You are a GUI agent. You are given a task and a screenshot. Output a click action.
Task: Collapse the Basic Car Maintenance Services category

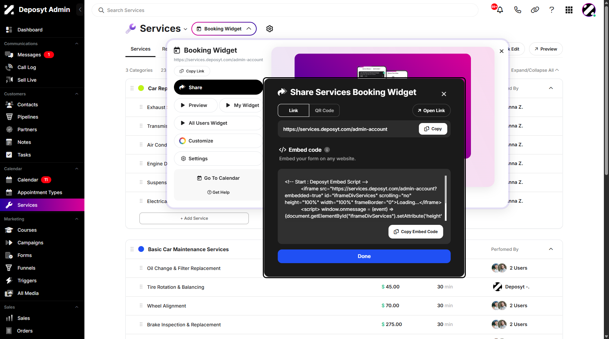click(x=551, y=249)
